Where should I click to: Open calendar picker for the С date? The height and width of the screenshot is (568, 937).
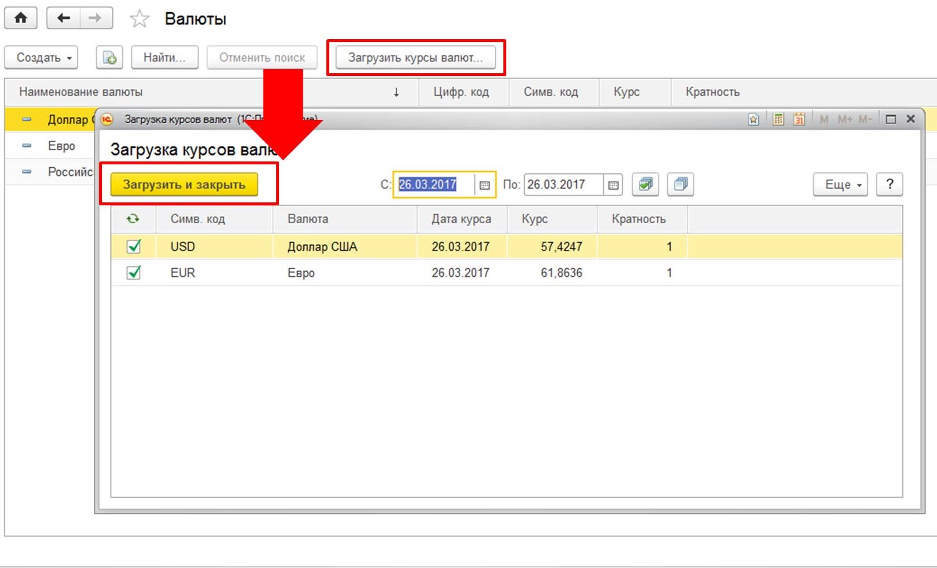point(484,185)
